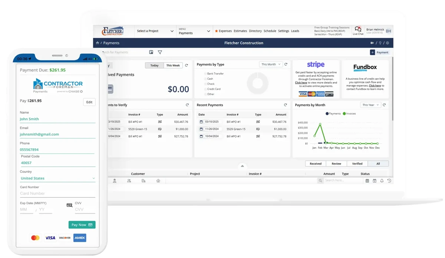Screen dimensions: 445x258
Task: Switch to the This Week tab
Action: tap(173, 65)
